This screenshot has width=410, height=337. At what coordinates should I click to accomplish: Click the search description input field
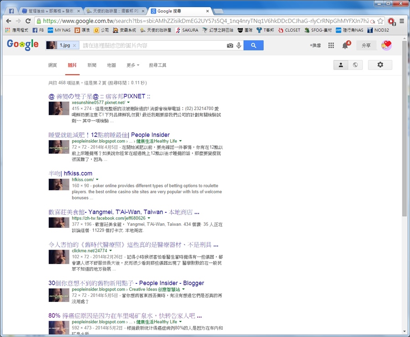(153, 45)
